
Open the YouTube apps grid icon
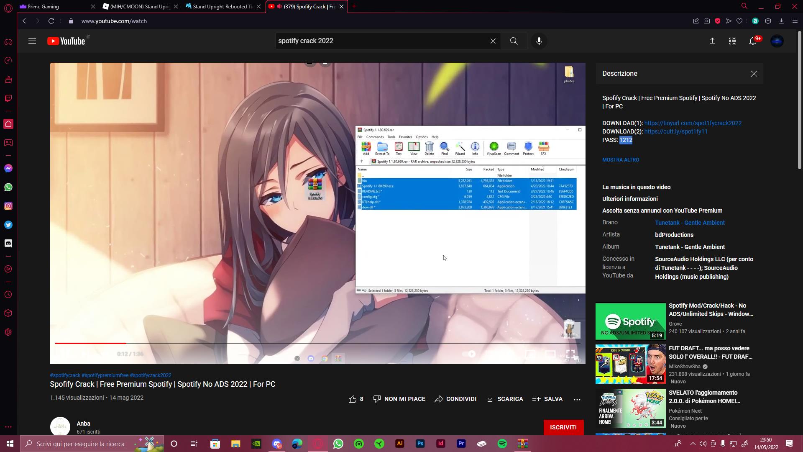click(733, 41)
